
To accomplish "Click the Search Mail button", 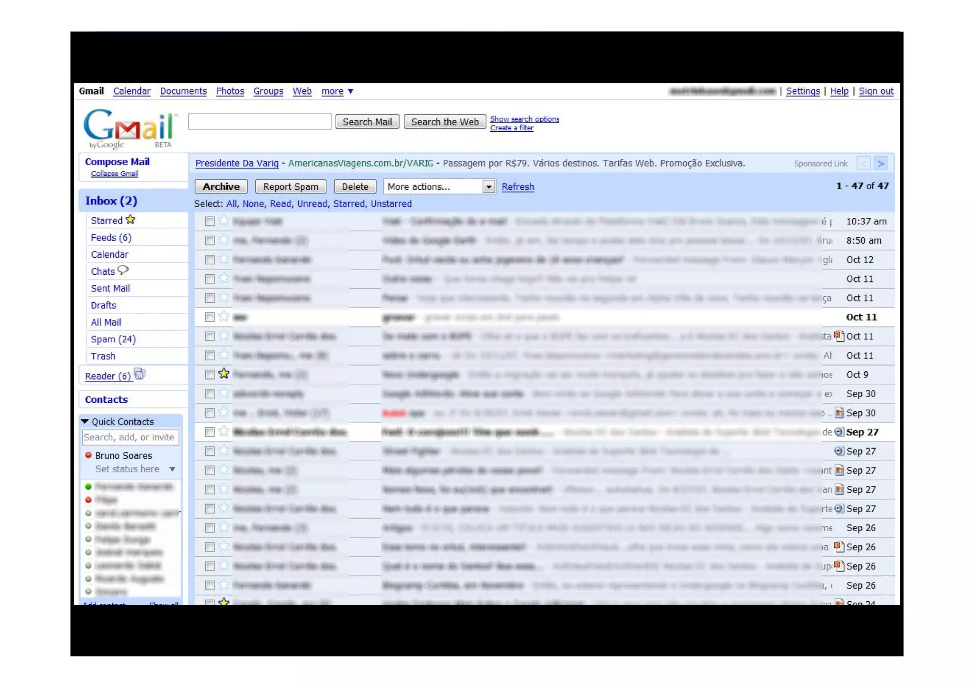I will tap(367, 122).
